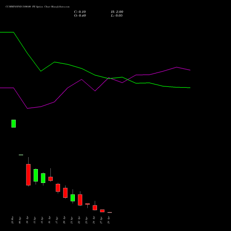The image size is (231, 231).
Task: Click the 22 Apr date label
Action: tap(79, 220)
